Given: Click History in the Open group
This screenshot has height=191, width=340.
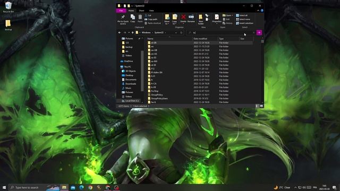Looking at the screenshot, I should coord(227,23).
